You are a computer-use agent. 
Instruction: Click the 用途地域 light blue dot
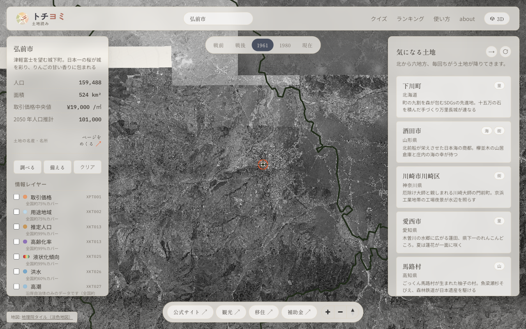pos(25,212)
